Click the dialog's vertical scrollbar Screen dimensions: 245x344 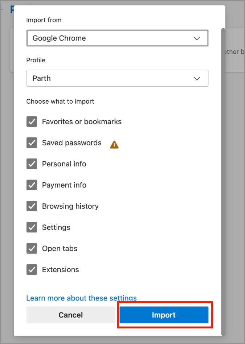(x=223, y=182)
